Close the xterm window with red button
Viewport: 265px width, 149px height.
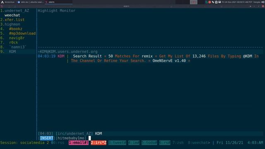point(263,6)
